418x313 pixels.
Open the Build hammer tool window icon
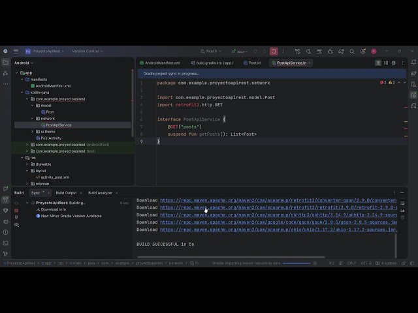pos(5,200)
